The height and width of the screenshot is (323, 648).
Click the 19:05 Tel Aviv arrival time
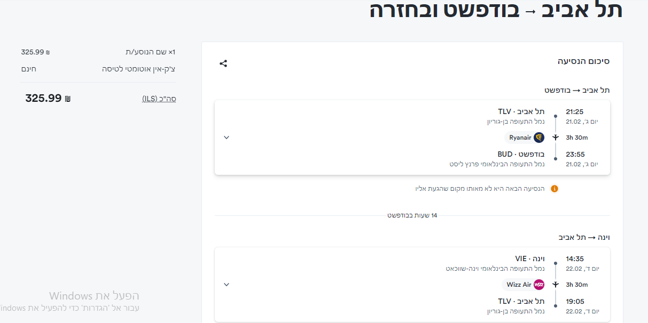pyautogui.click(x=575, y=301)
